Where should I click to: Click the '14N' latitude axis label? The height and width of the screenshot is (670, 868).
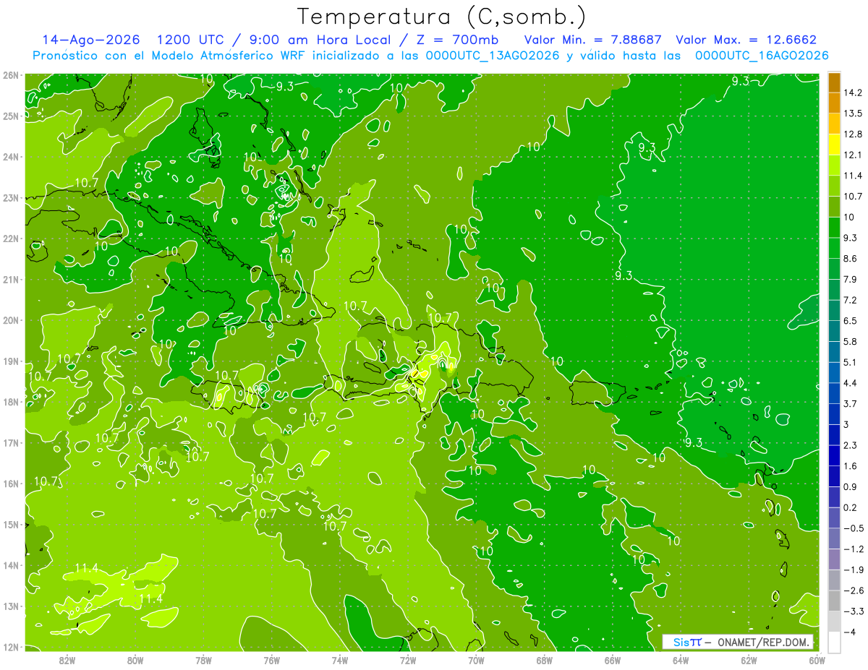point(10,565)
